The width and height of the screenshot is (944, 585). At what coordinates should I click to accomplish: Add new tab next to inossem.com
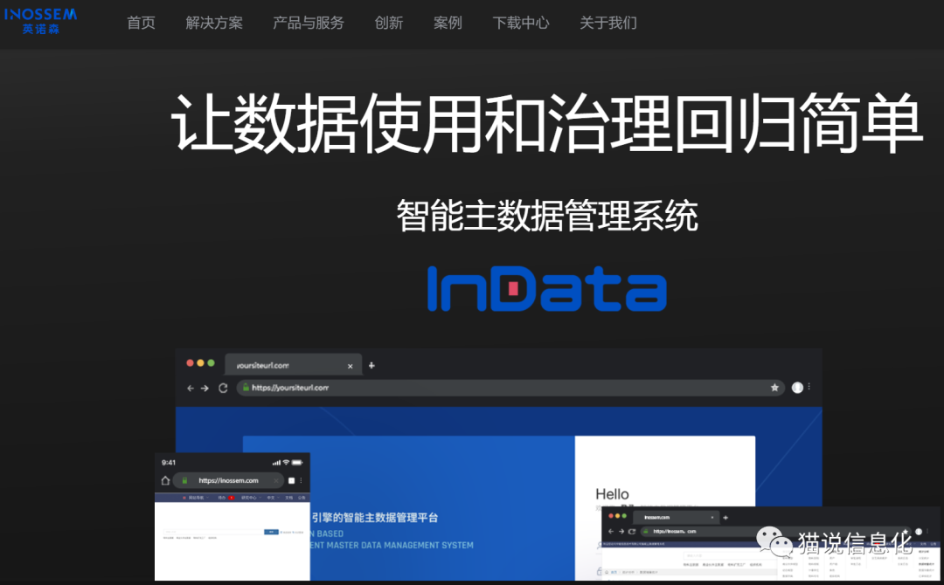pos(725,517)
